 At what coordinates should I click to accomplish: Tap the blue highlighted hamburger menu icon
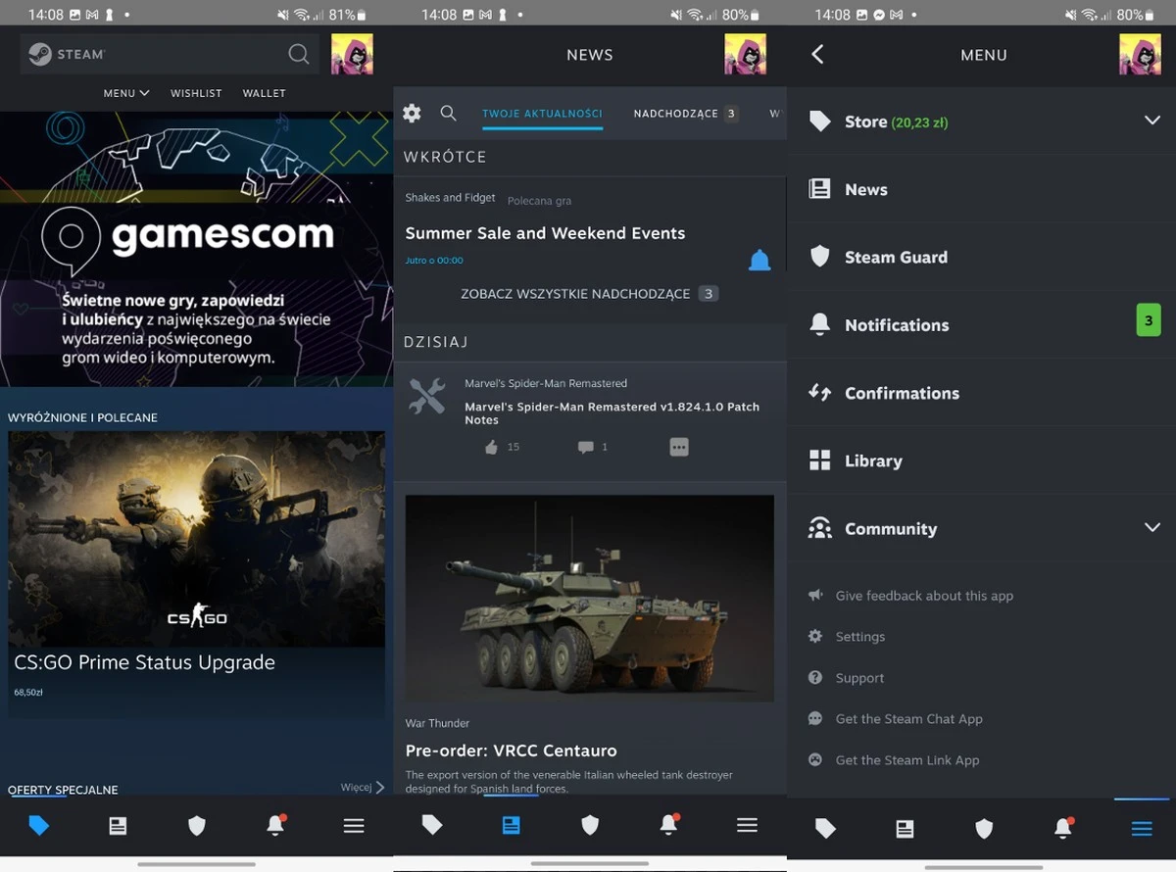pos(1142,829)
